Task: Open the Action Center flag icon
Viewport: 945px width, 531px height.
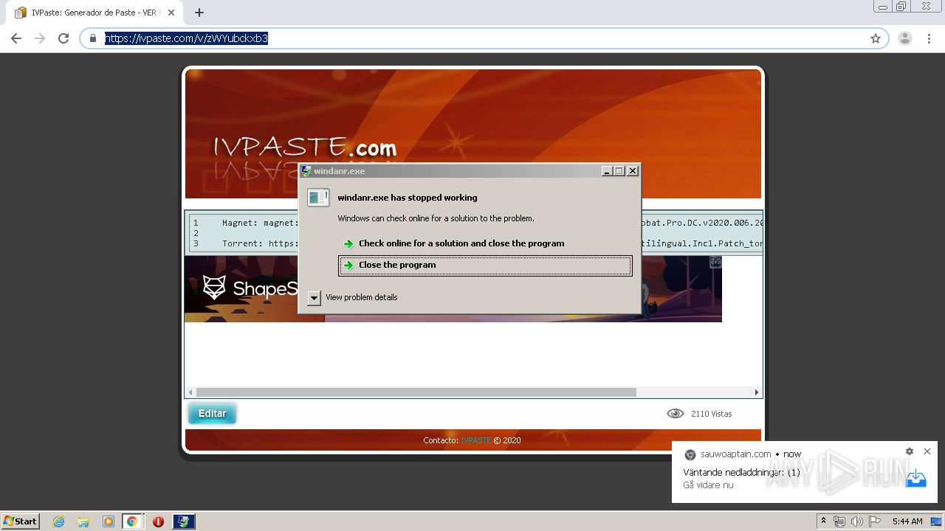Action: 874,521
